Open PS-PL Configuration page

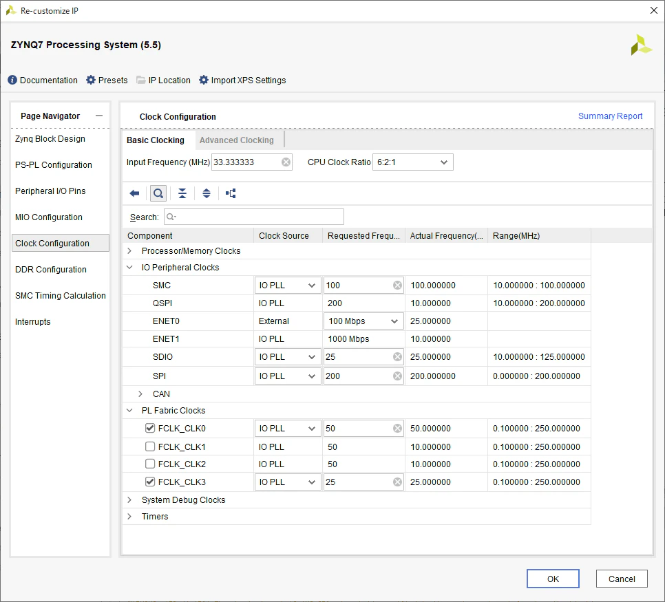tap(54, 165)
